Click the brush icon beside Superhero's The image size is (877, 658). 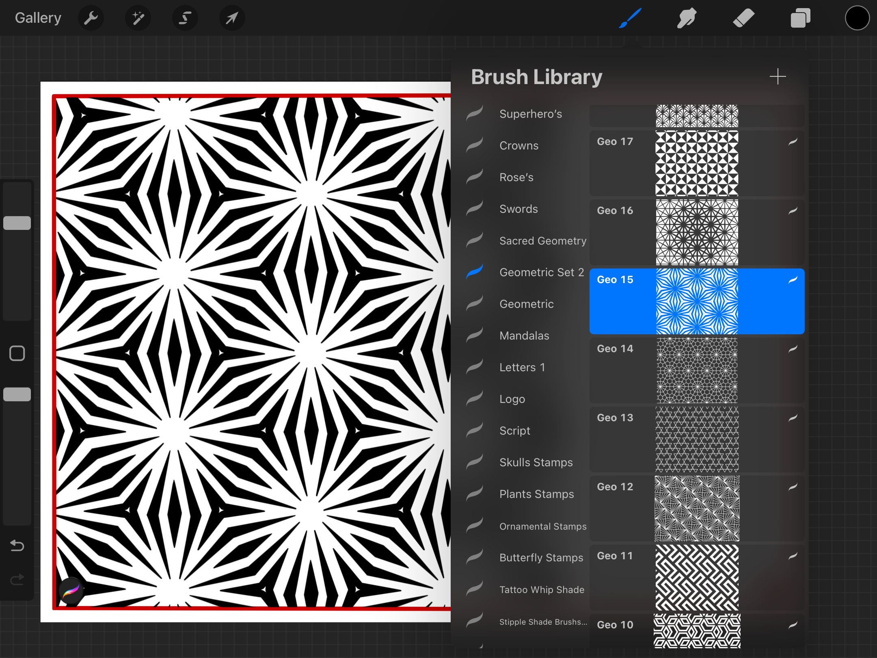click(474, 113)
